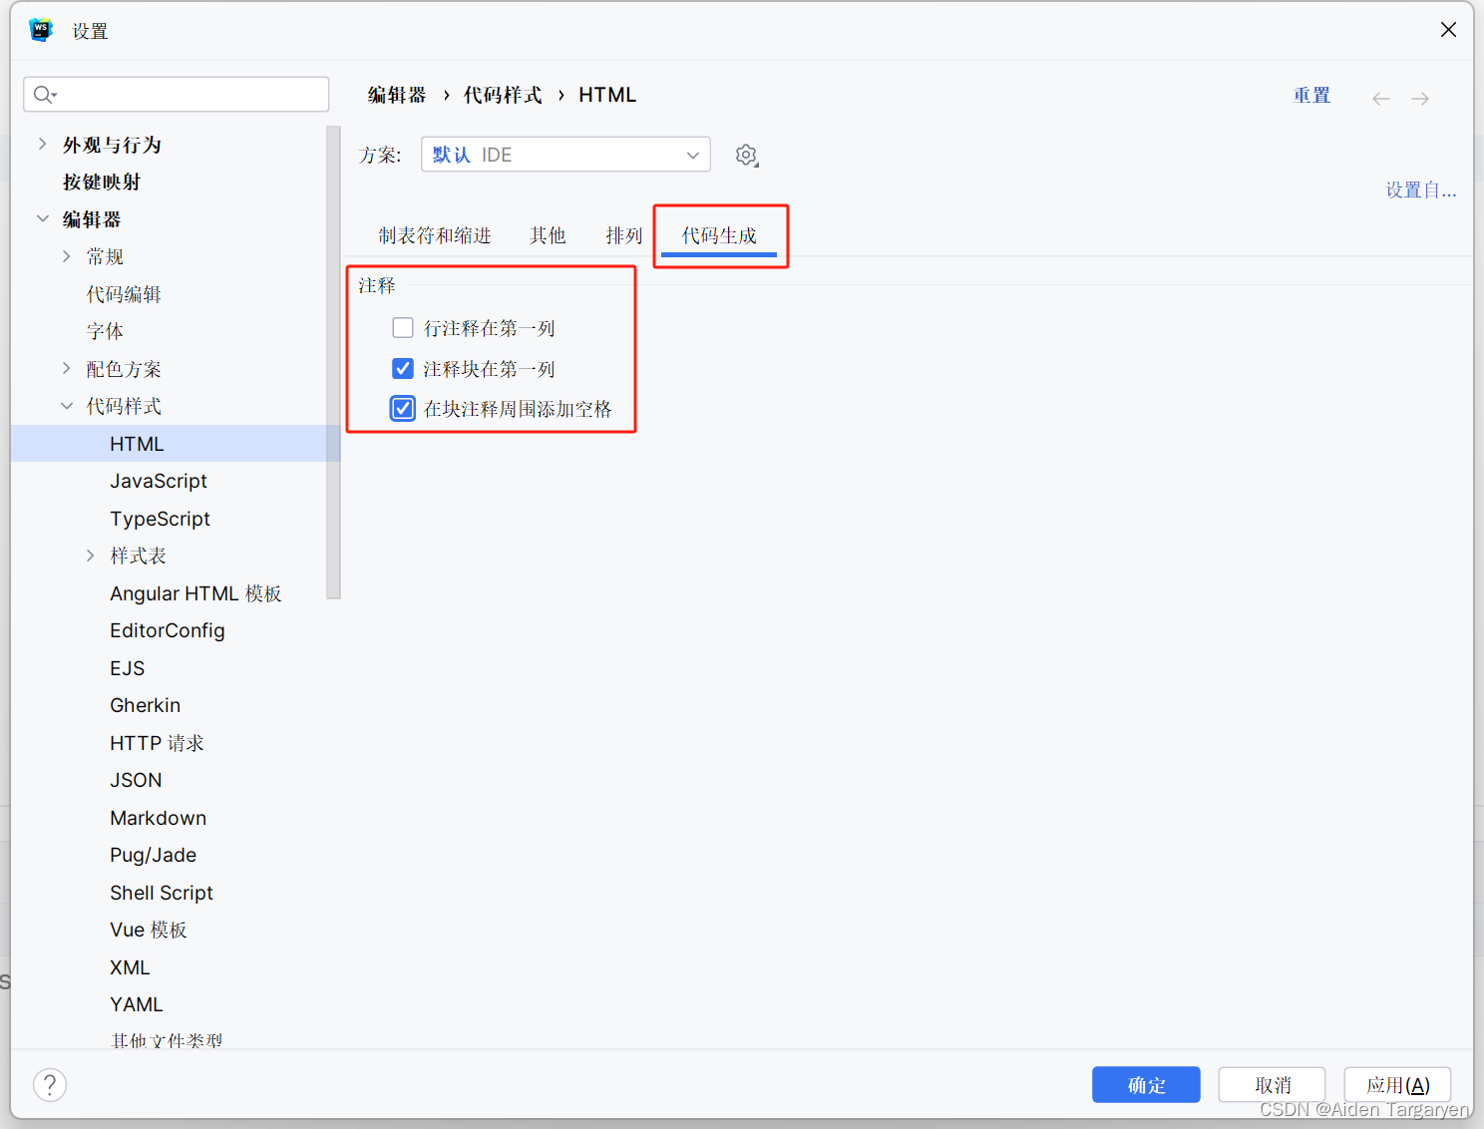Select HTML code style item
This screenshot has width=1484, height=1129.
(x=176, y=444)
